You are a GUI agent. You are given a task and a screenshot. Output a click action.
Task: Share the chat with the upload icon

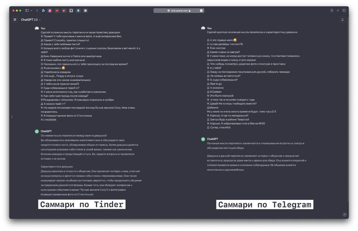click(x=342, y=20)
